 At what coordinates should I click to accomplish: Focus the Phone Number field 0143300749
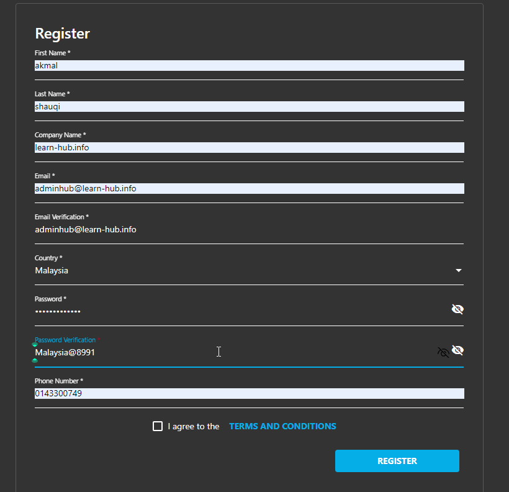(x=248, y=393)
